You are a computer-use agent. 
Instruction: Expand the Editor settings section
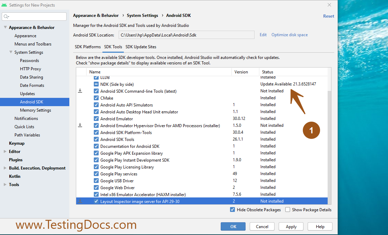pos(5,152)
